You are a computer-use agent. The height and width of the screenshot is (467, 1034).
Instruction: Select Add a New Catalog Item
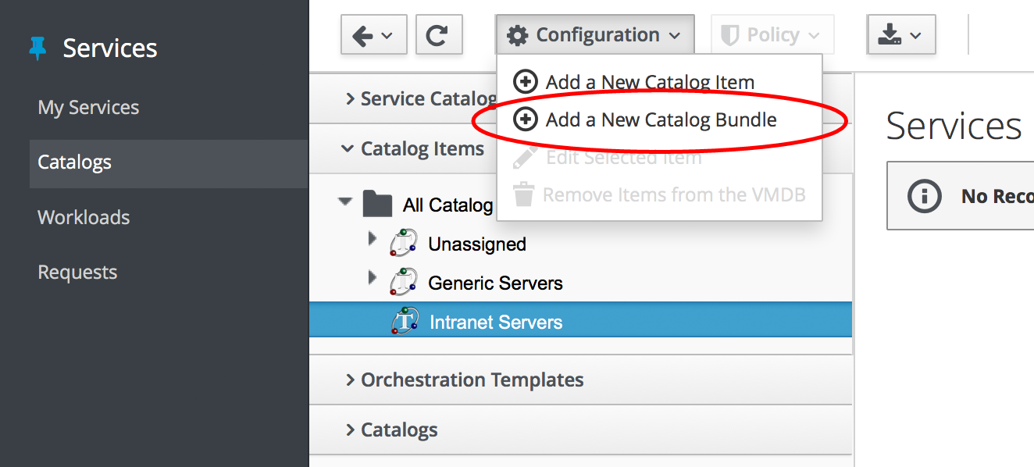tap(649, 82)
